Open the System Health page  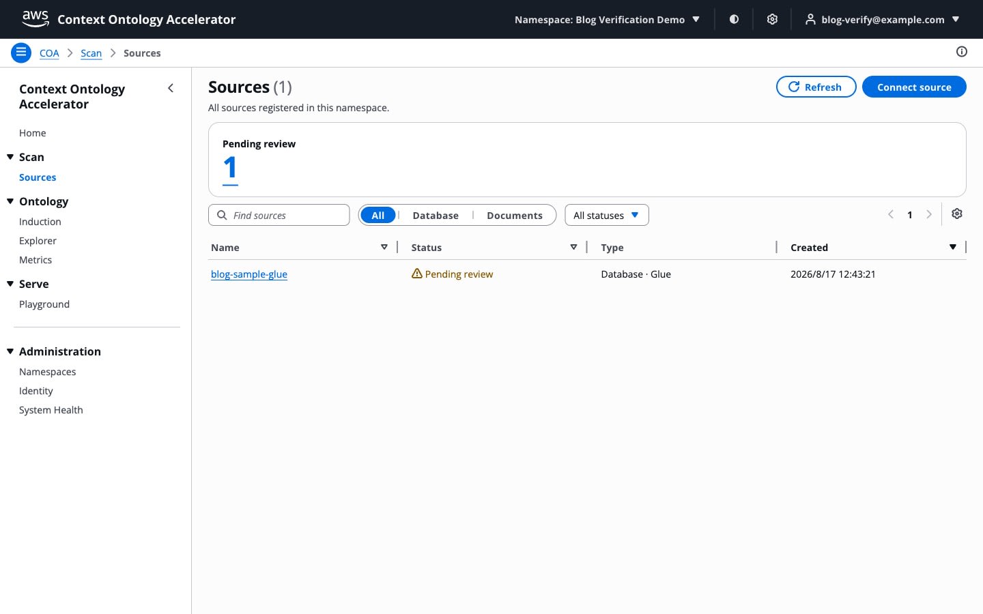coord(51,410)
